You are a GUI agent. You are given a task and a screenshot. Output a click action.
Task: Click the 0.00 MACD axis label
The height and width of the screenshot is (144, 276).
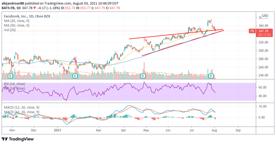coord(261,117)
